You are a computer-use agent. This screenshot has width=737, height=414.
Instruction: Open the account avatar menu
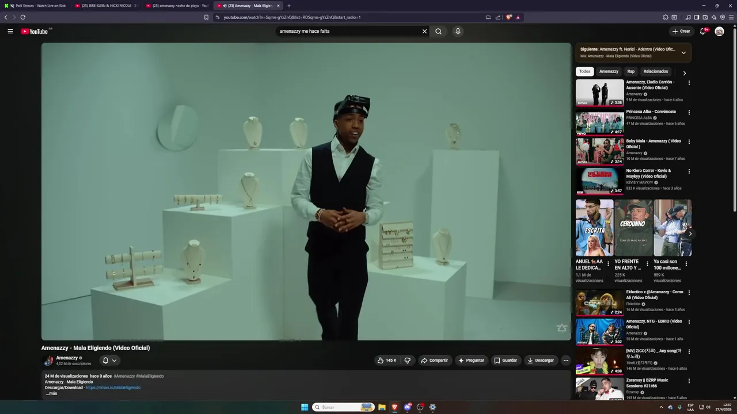tap(719, 31)
